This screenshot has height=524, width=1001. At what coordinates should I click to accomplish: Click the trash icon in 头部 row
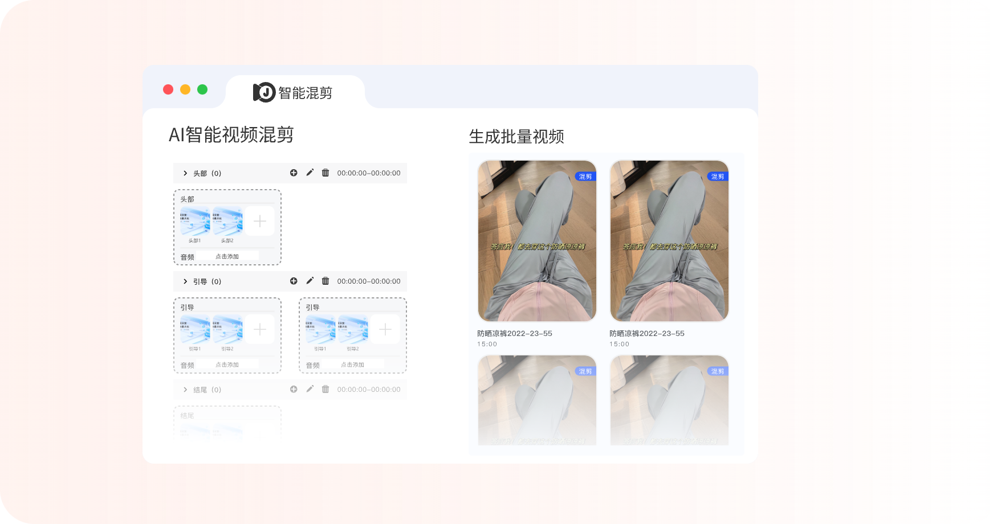coord(325,173)
